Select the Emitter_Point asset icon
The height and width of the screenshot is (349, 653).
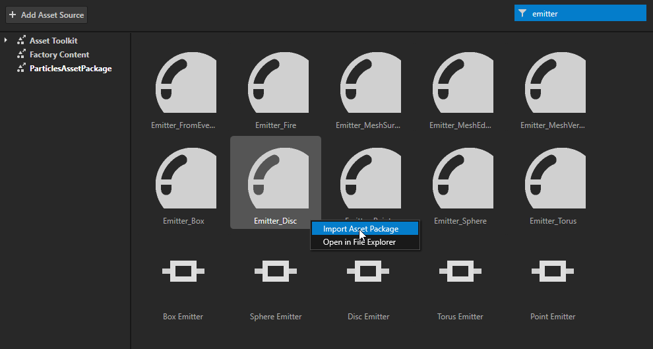click(x=371, y=178)
